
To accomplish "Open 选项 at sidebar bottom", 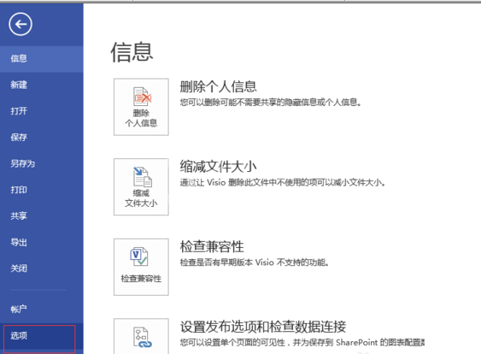I will point(41,336).
